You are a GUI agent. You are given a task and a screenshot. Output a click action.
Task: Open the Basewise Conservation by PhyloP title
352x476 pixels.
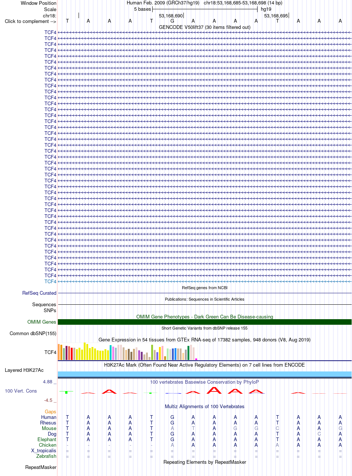point(205,382)
